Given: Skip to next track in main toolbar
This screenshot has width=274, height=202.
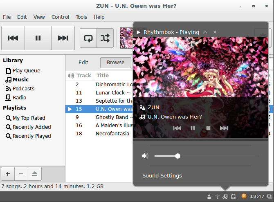Looking at the screenshot, I should 63,38.
